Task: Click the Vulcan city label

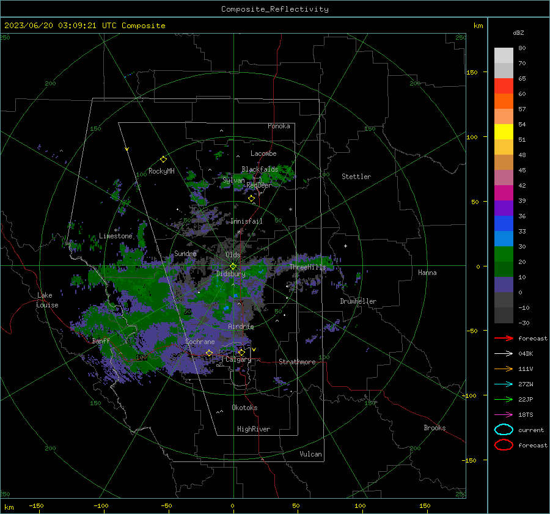Action: 310,454
